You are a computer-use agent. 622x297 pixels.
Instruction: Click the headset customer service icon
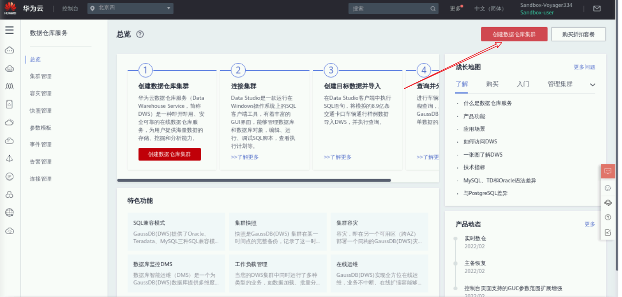pos(608,203)
